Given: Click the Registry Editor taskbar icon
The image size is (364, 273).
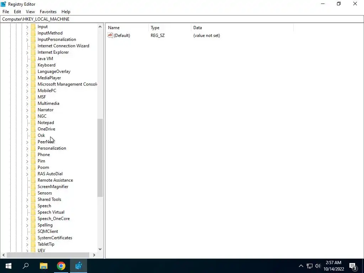Looking at the screenshot, I should (79, 266).
